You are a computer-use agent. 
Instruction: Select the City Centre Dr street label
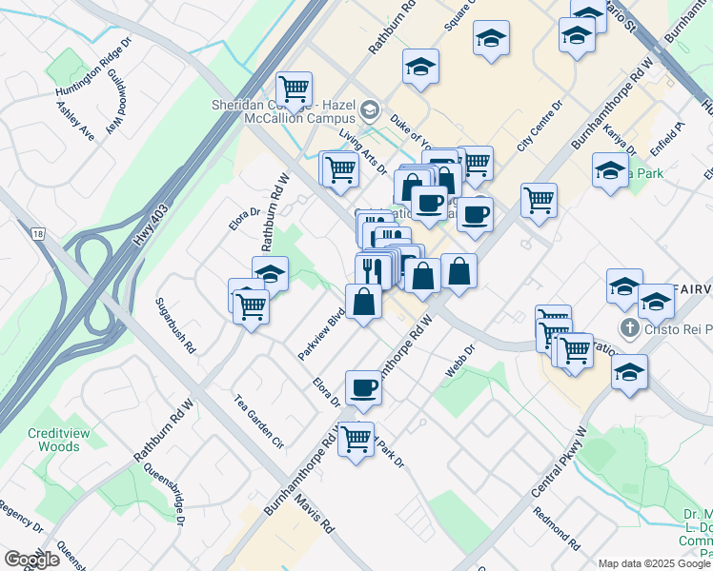coord(540,127)
